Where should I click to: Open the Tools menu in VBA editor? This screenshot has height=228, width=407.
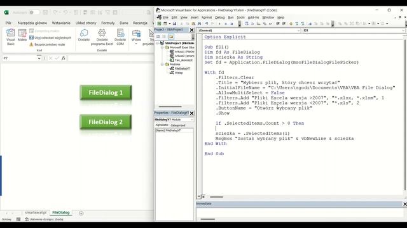[240, 18]
